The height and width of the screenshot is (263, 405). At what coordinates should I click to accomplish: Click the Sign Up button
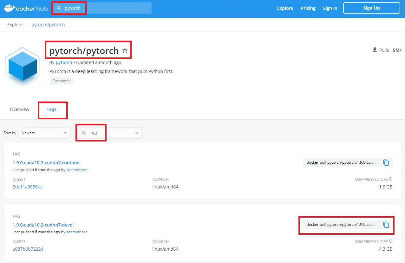pyautogui.click(x=372, y=8)
